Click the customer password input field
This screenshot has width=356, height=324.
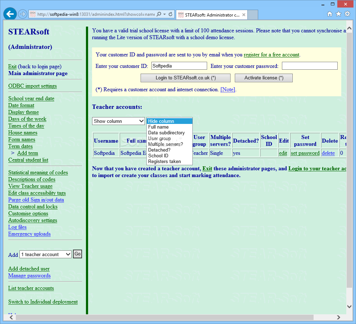pyautogui.click(x=310, y=66)
